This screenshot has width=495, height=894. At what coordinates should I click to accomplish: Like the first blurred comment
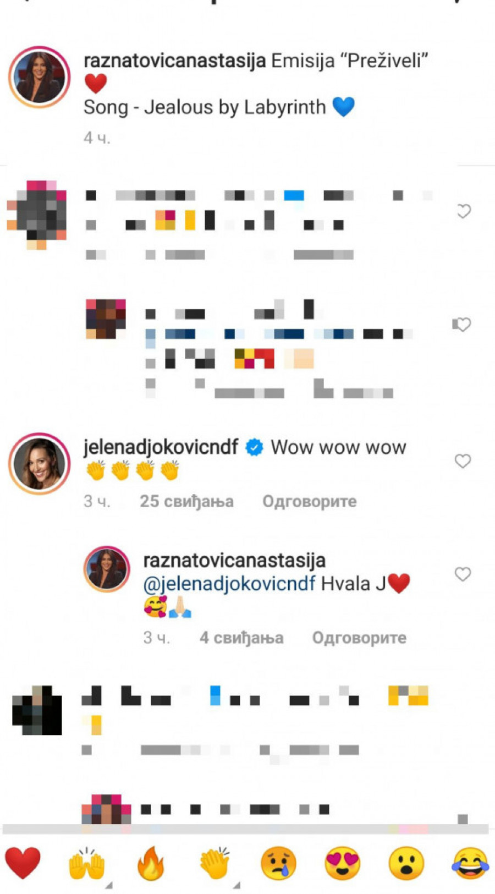(x=464, y=211)
